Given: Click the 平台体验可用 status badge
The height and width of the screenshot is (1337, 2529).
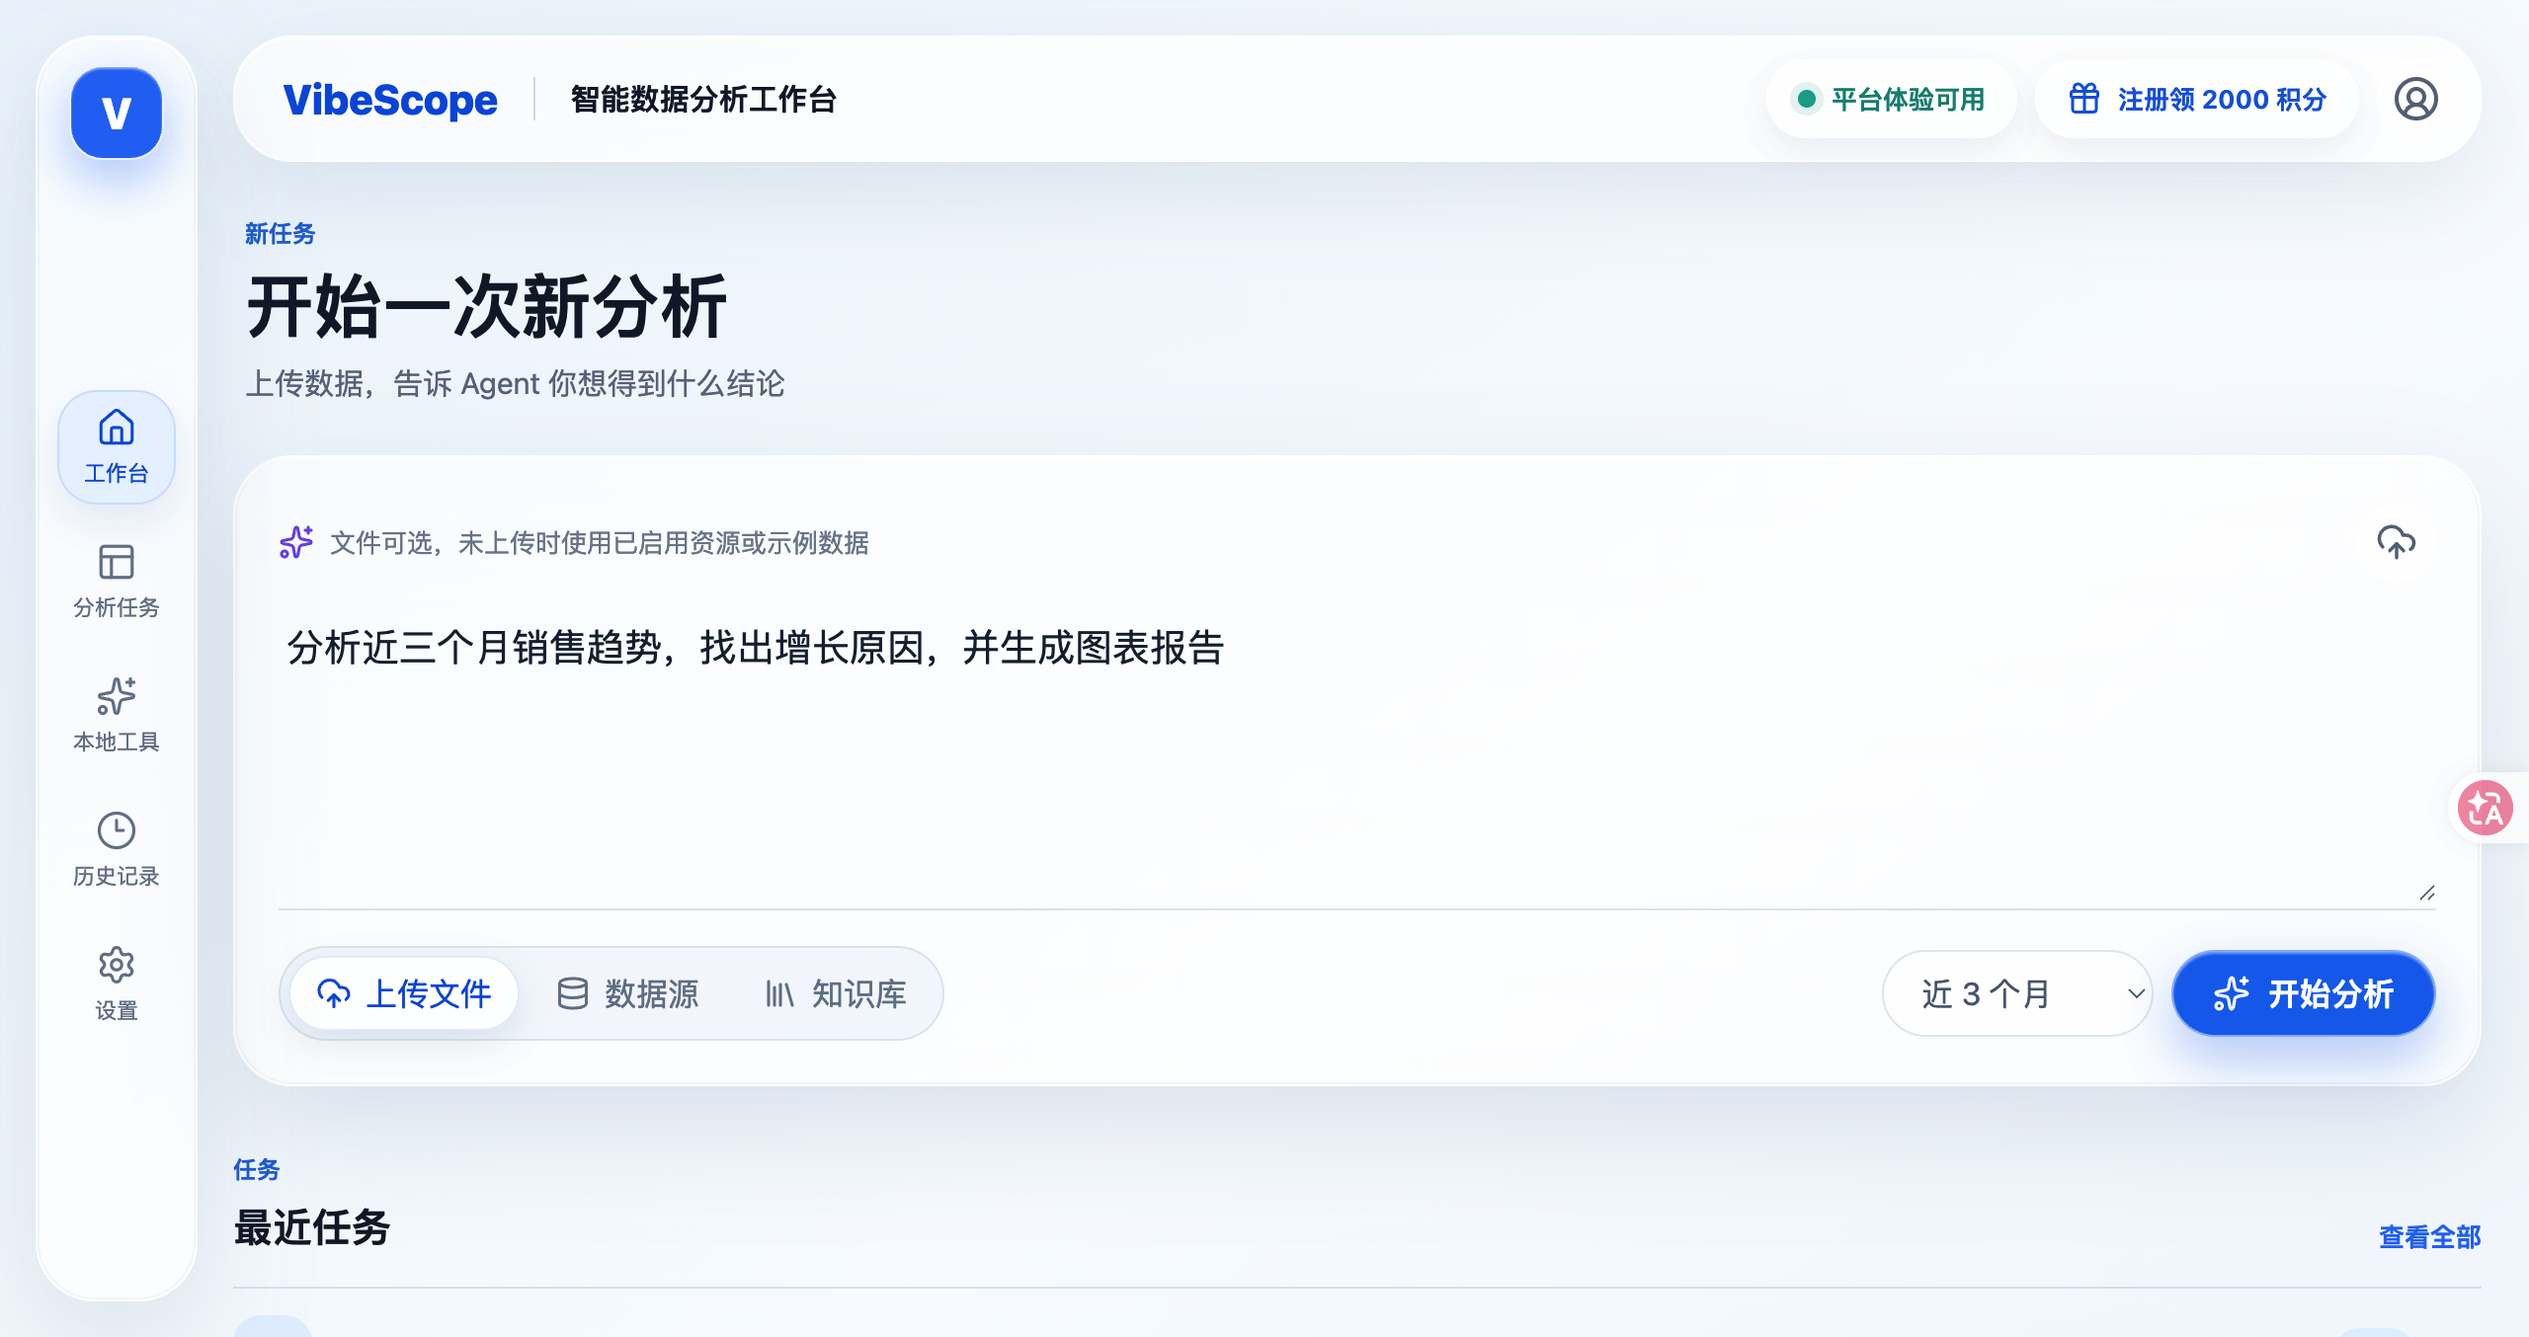Looking at the screenshot, I should tap(1890, 100).
